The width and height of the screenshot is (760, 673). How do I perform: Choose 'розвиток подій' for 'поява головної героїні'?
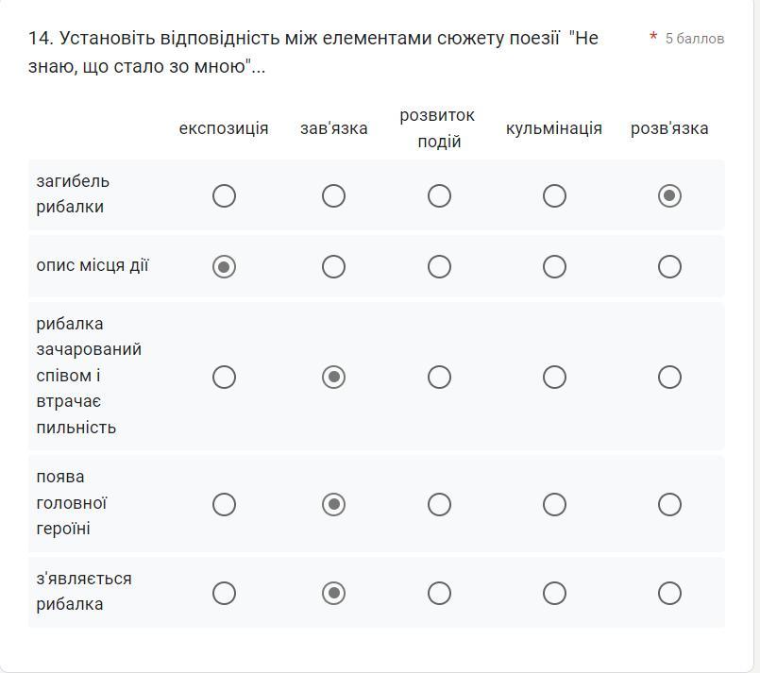click(439, 504)
